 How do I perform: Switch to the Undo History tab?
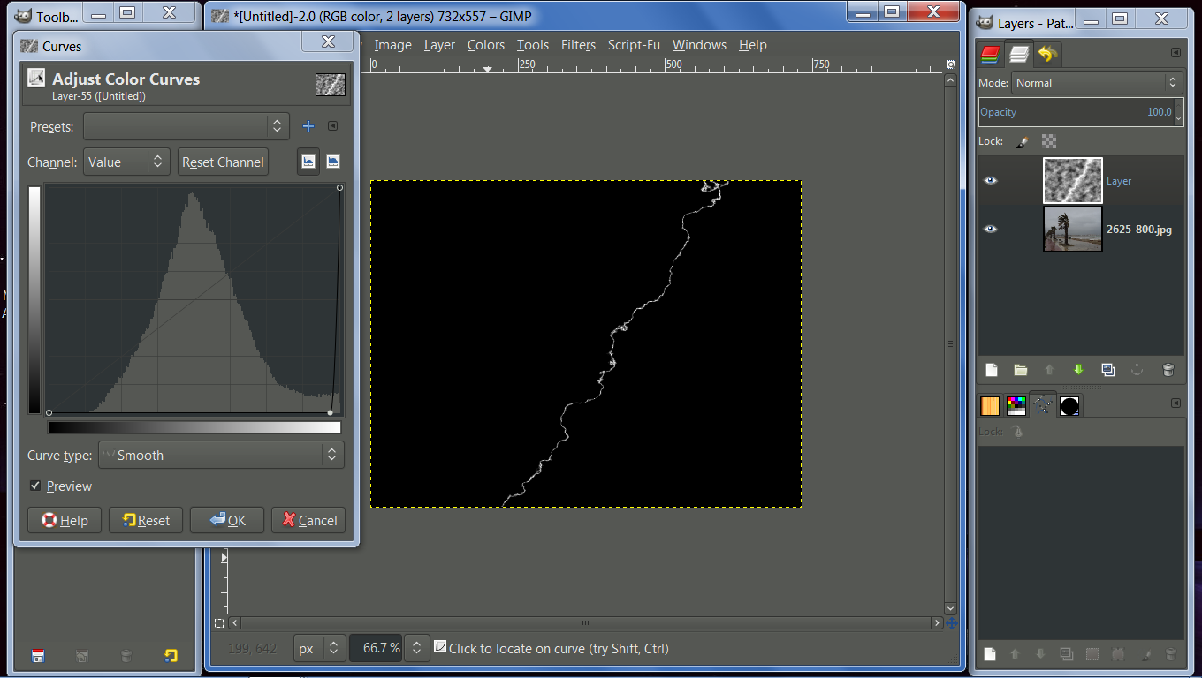1047,55
